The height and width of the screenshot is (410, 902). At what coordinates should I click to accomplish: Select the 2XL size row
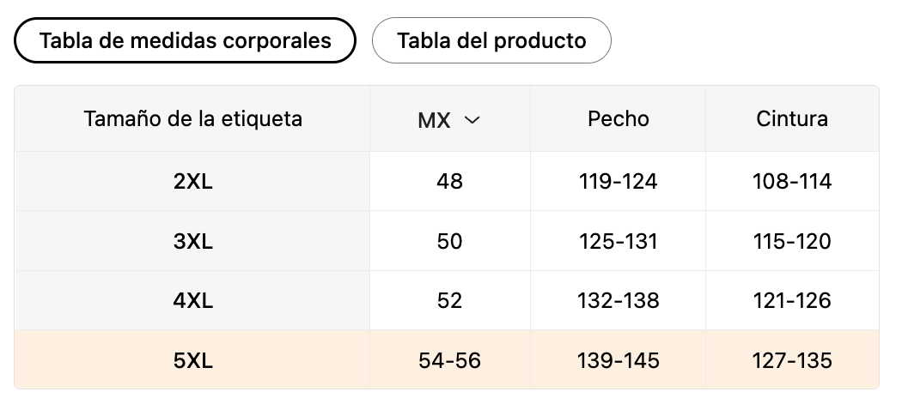447,182
